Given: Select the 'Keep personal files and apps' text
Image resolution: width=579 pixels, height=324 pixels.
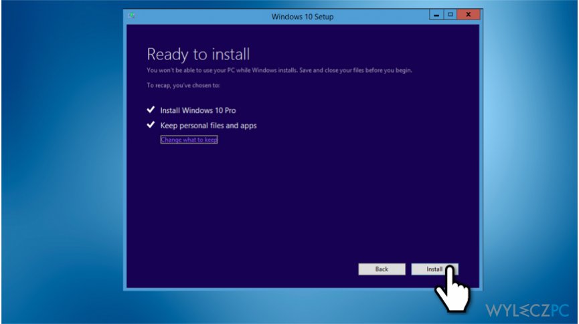Looking at the screenshot, I should (x=208, y=126).
